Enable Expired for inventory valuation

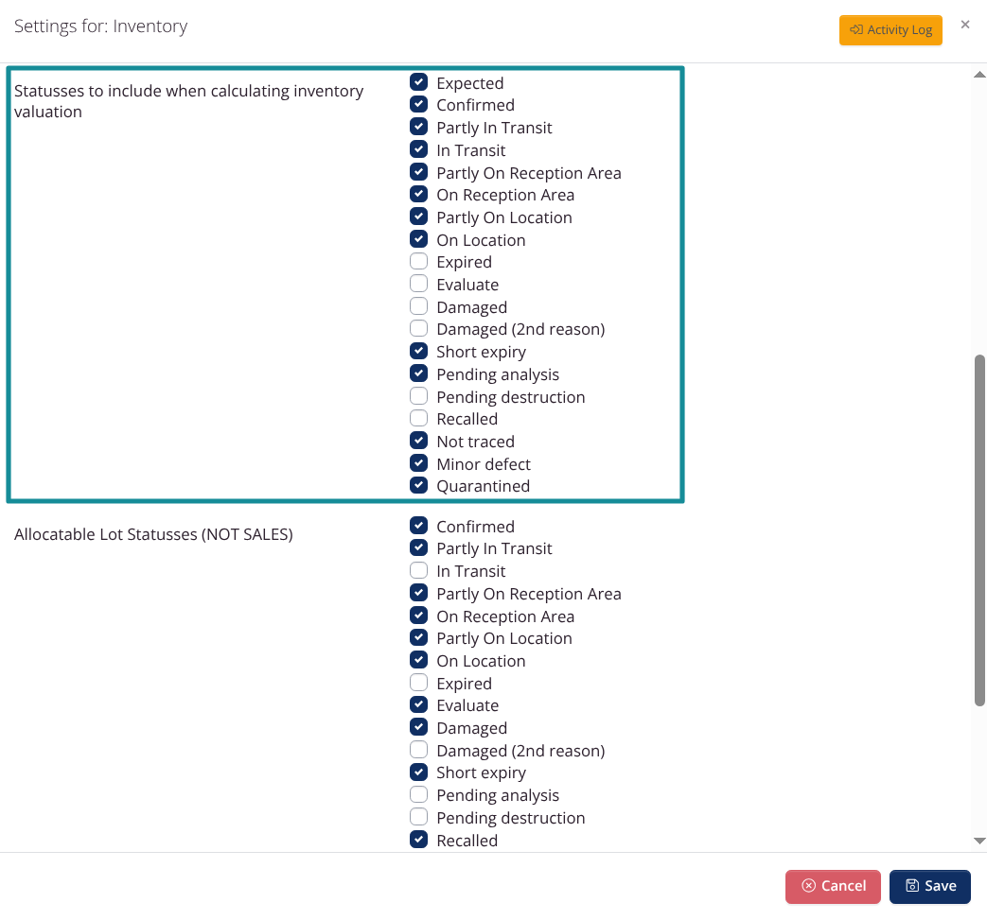(x=418, y=261)
